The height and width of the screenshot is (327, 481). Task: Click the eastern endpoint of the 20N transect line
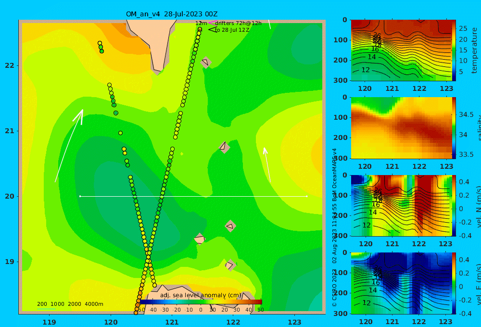[307, 196]
